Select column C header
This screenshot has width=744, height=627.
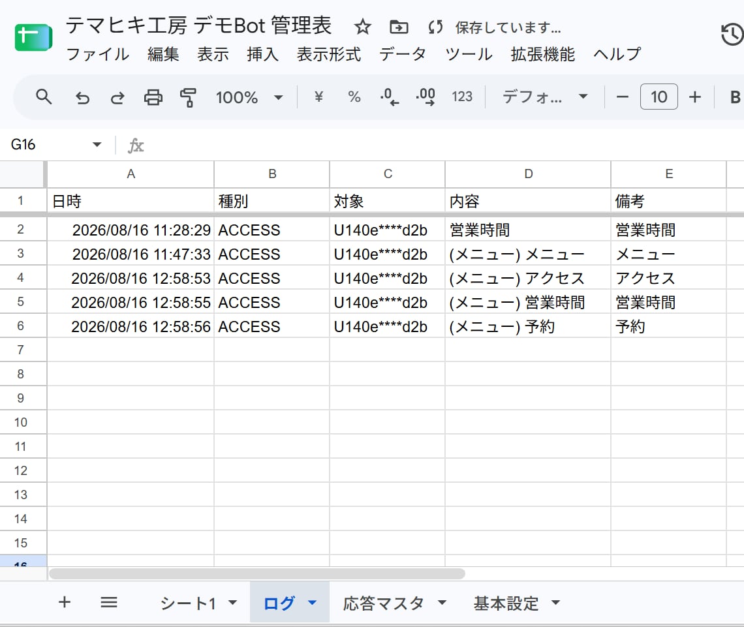click(x=388, y=174)
